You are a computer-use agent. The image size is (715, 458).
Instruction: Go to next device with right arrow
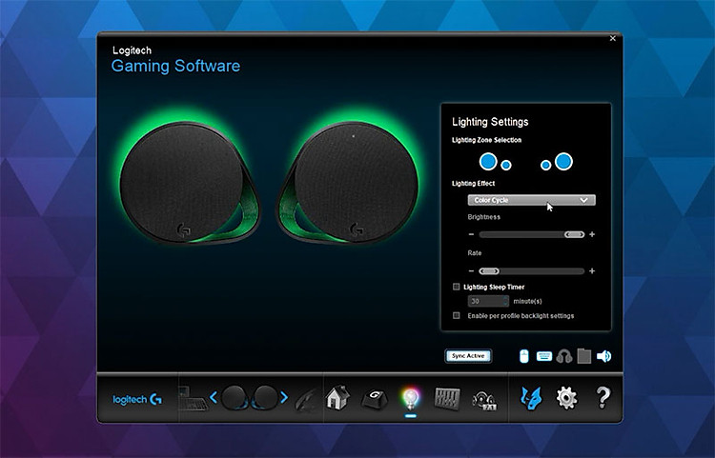coord(284,397)
